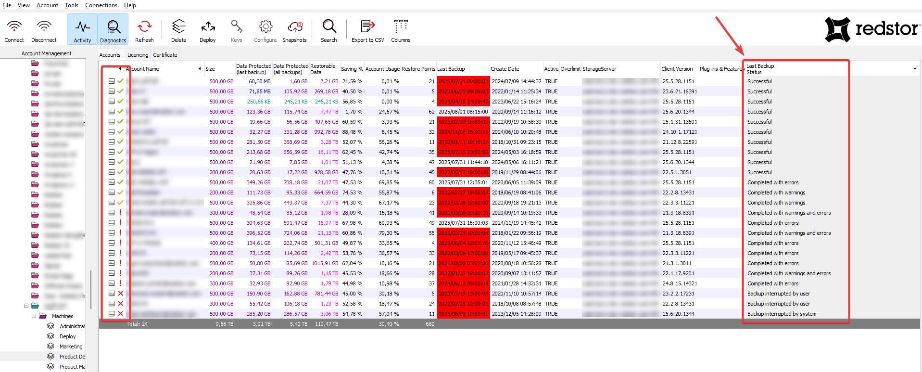This screenshot has height=372, width=922.
Task: Open the Tools menu
Action: point(71,5)
